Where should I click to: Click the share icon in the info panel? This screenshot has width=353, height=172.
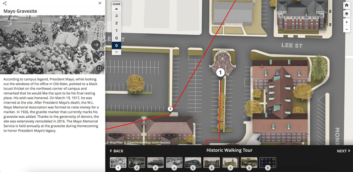tap(5, 3)
